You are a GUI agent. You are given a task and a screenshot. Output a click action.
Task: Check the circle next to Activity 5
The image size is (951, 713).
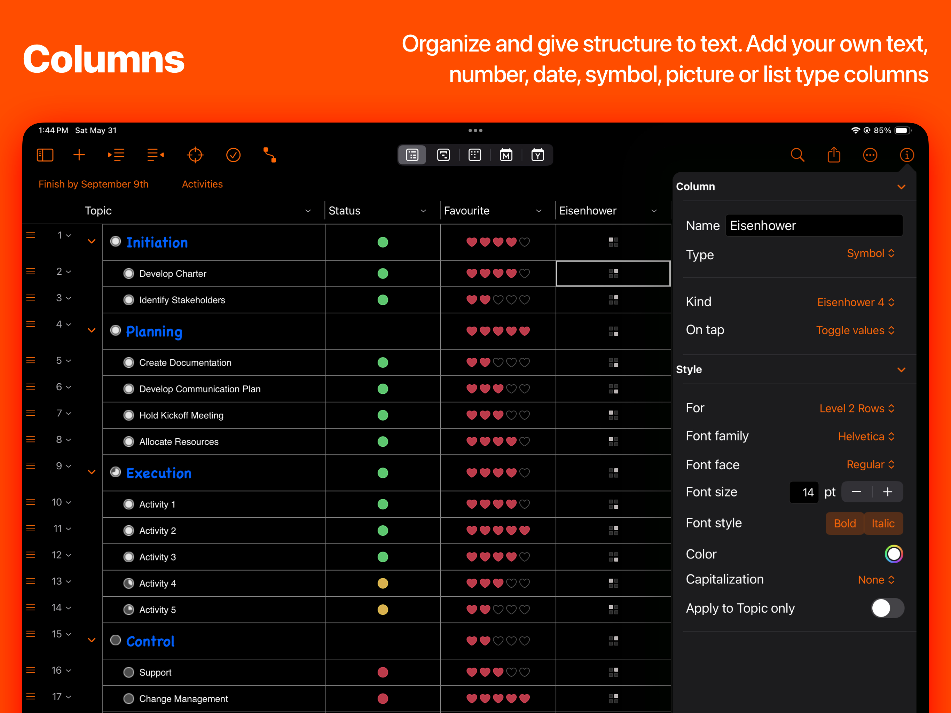128,609
